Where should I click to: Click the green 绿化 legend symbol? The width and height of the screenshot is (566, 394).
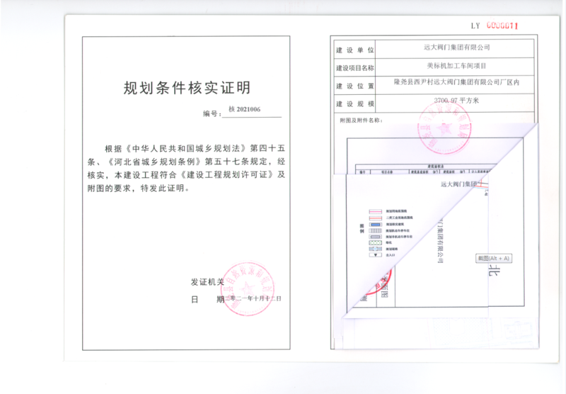click(375, 242)
